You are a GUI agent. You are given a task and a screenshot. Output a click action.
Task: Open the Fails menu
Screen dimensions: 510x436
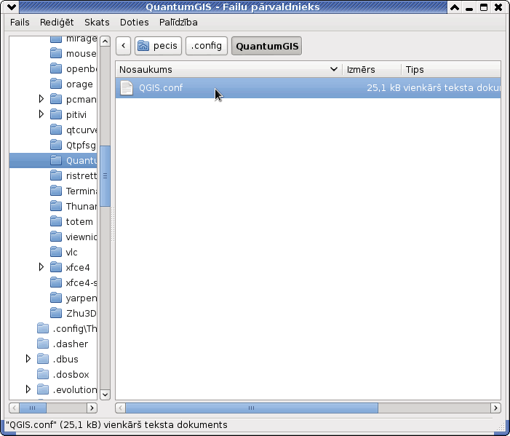(x=20, y=22)
